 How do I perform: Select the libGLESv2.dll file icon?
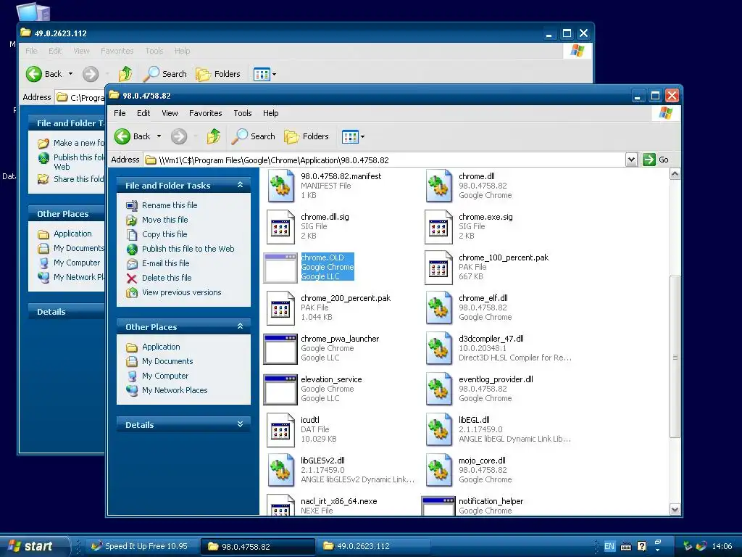pyautogui.click(x=281, y=471)
